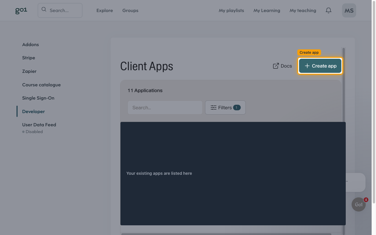Click the top bar search field
Image resolution: width=376 pixels, height=235 pixels.
(60, 11)
